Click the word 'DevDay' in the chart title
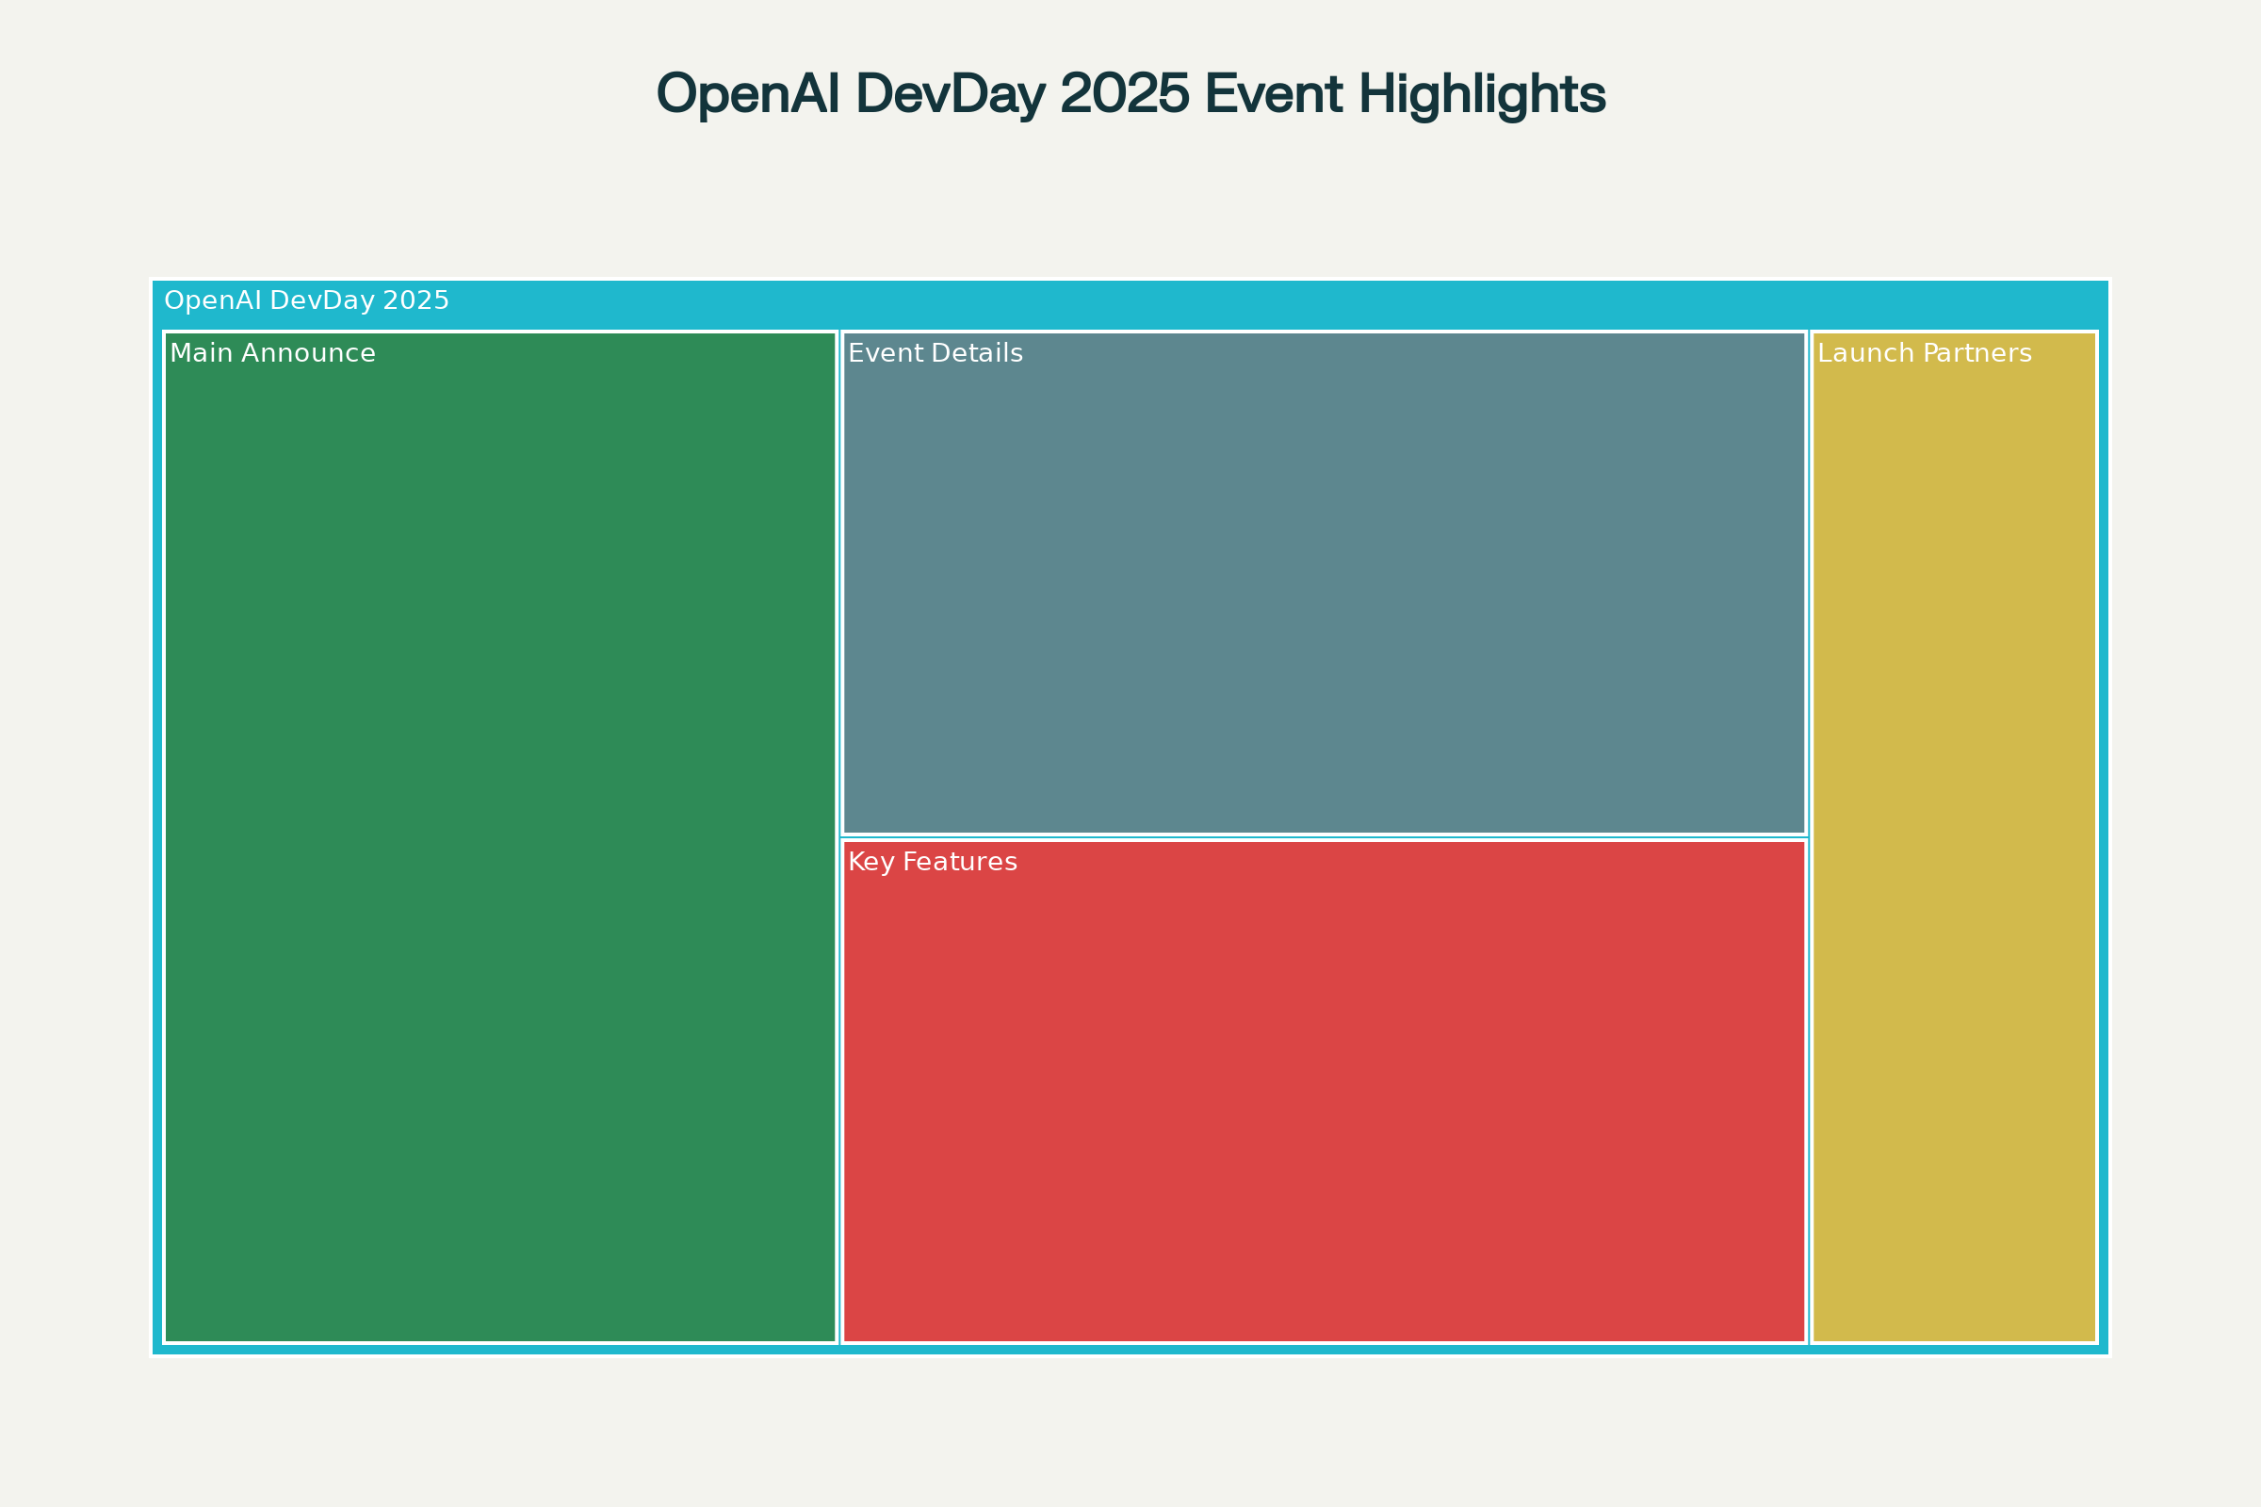This screenshot has width=2261, height=1507. (951, 94)
